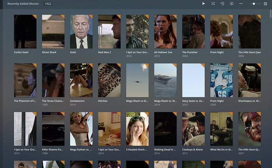Viewport: 272px width, 168px height.
Task: Open the Prom Night 2008 poster
Action: [222, 80]
